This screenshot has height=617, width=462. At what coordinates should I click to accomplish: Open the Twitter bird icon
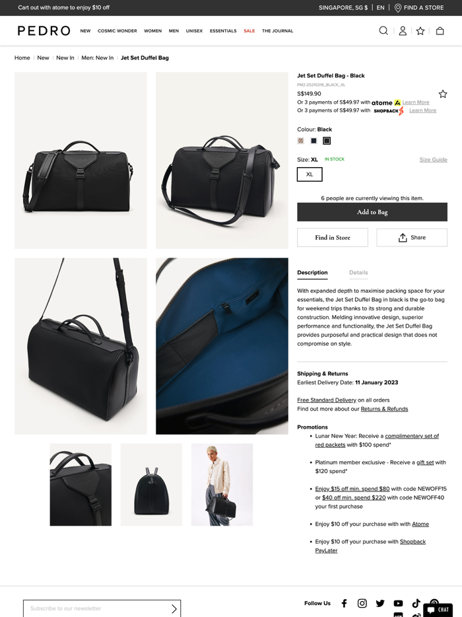pyautogui.click(x=380, y=603)
